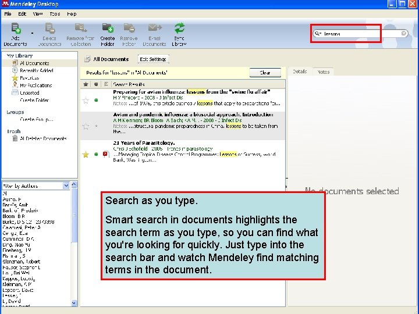Switch to the Details tab

pos(300,72)
